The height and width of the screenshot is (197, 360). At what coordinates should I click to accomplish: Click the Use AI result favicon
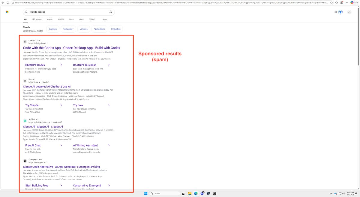coord(25,81)
